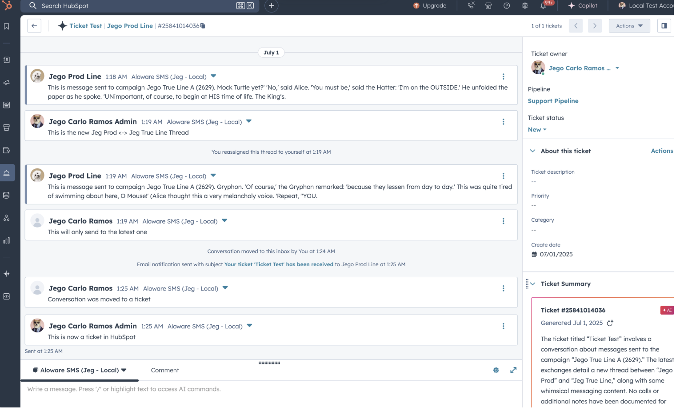Expand channel dropdown on Jego Carlo Ramos Admin 1:19 AM message
The height and width of the screenshot is (415, 688).
tap(249, 121)
